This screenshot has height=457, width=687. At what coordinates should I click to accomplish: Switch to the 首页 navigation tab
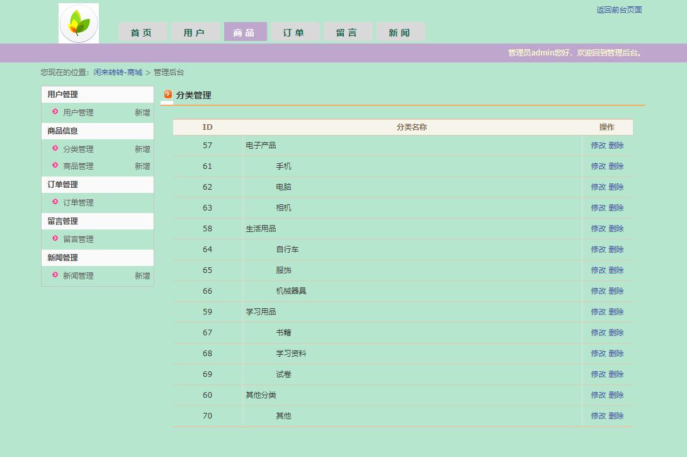(x=142, y=31)
